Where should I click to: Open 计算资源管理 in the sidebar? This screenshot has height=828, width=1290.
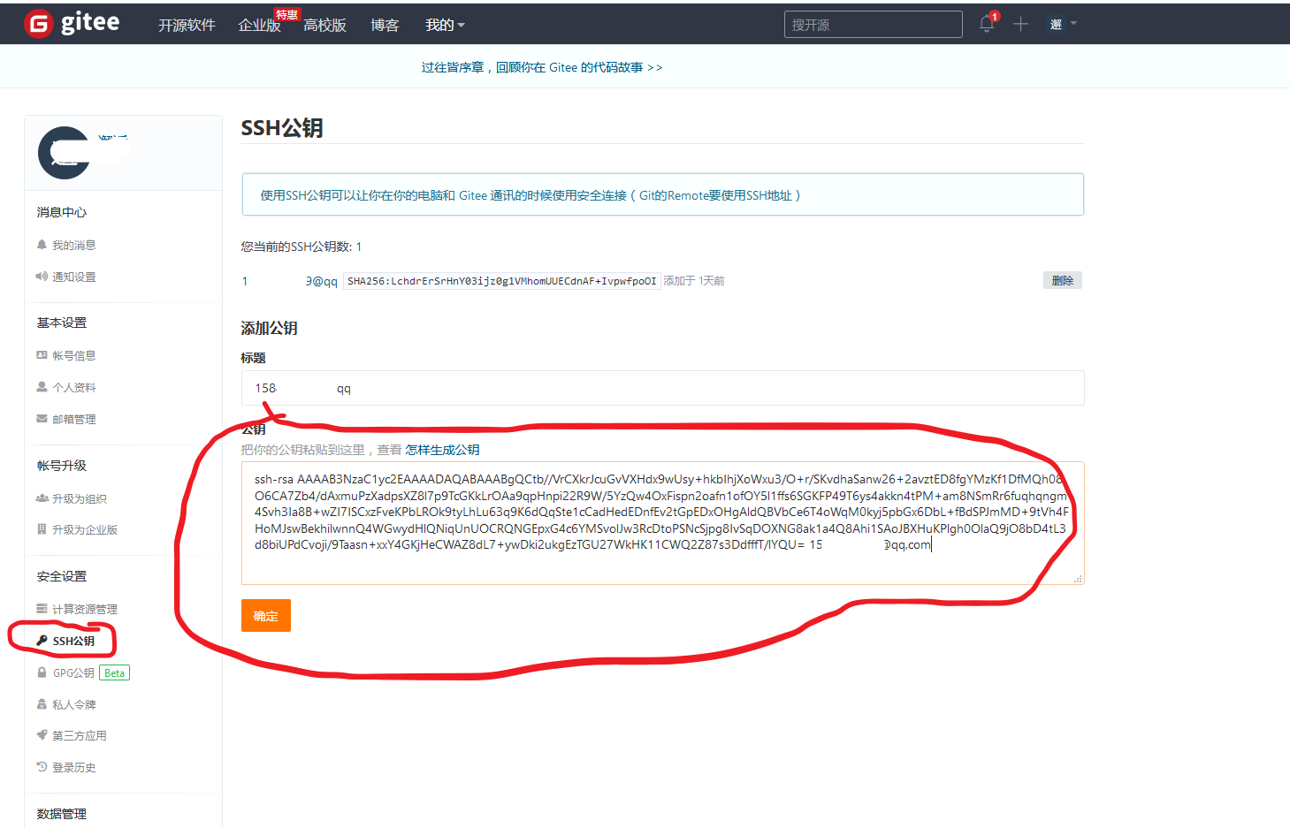(x=84, y=609)
